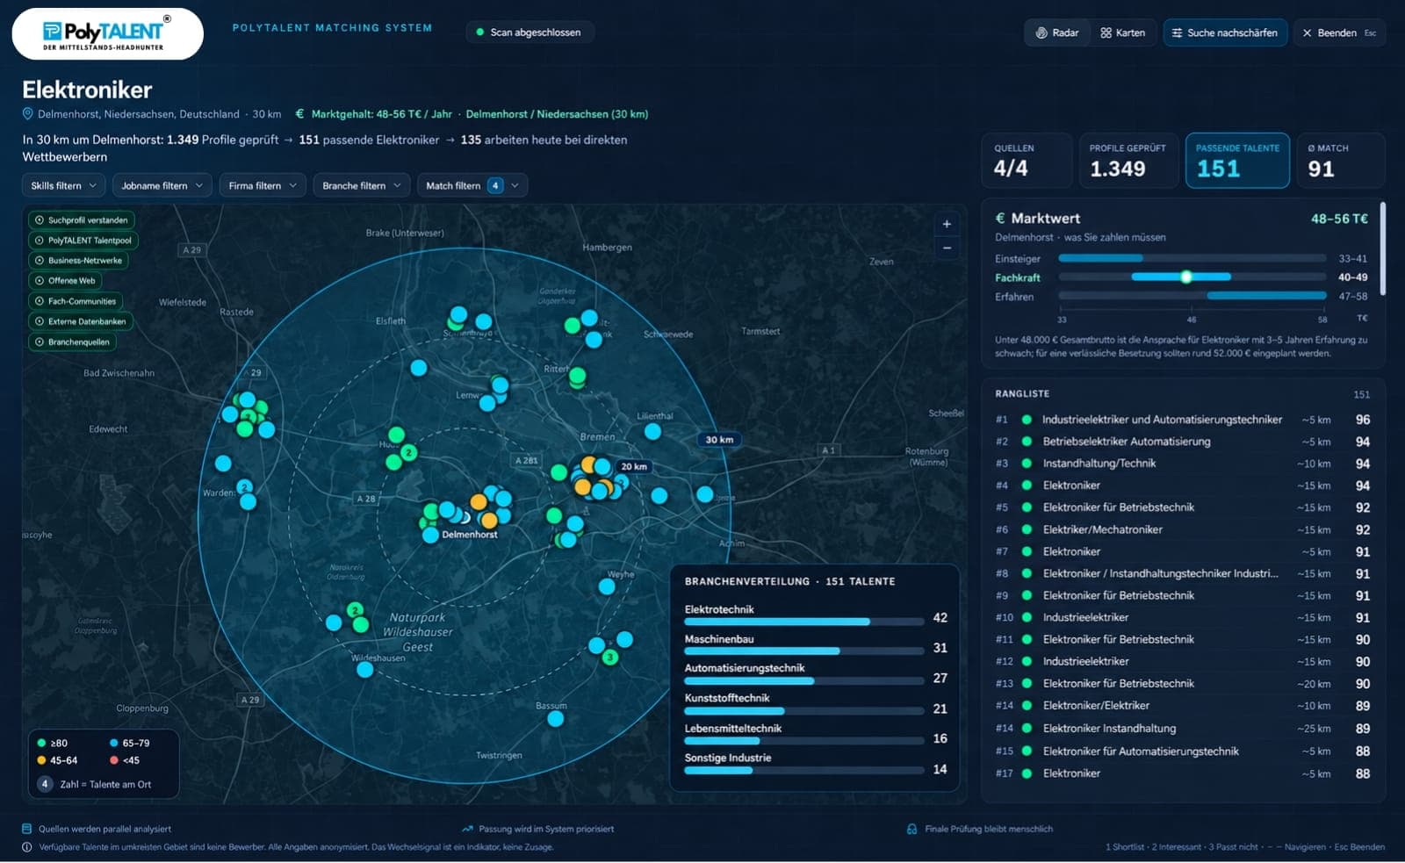The width and height of the screenshot is (1405, 863).
Task: Open the Jobname filtern dropdown
Action: (x=162, y=185)
